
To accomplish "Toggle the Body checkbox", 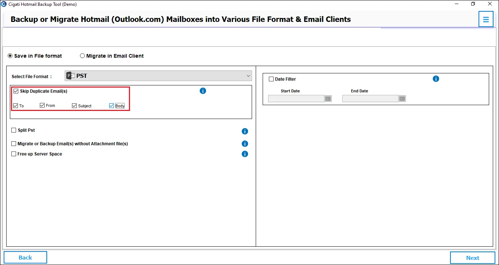I will (x=111, y=106).
